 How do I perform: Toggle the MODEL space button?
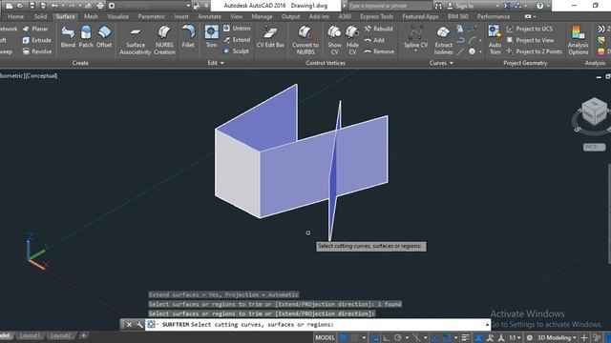click(325, 337)
